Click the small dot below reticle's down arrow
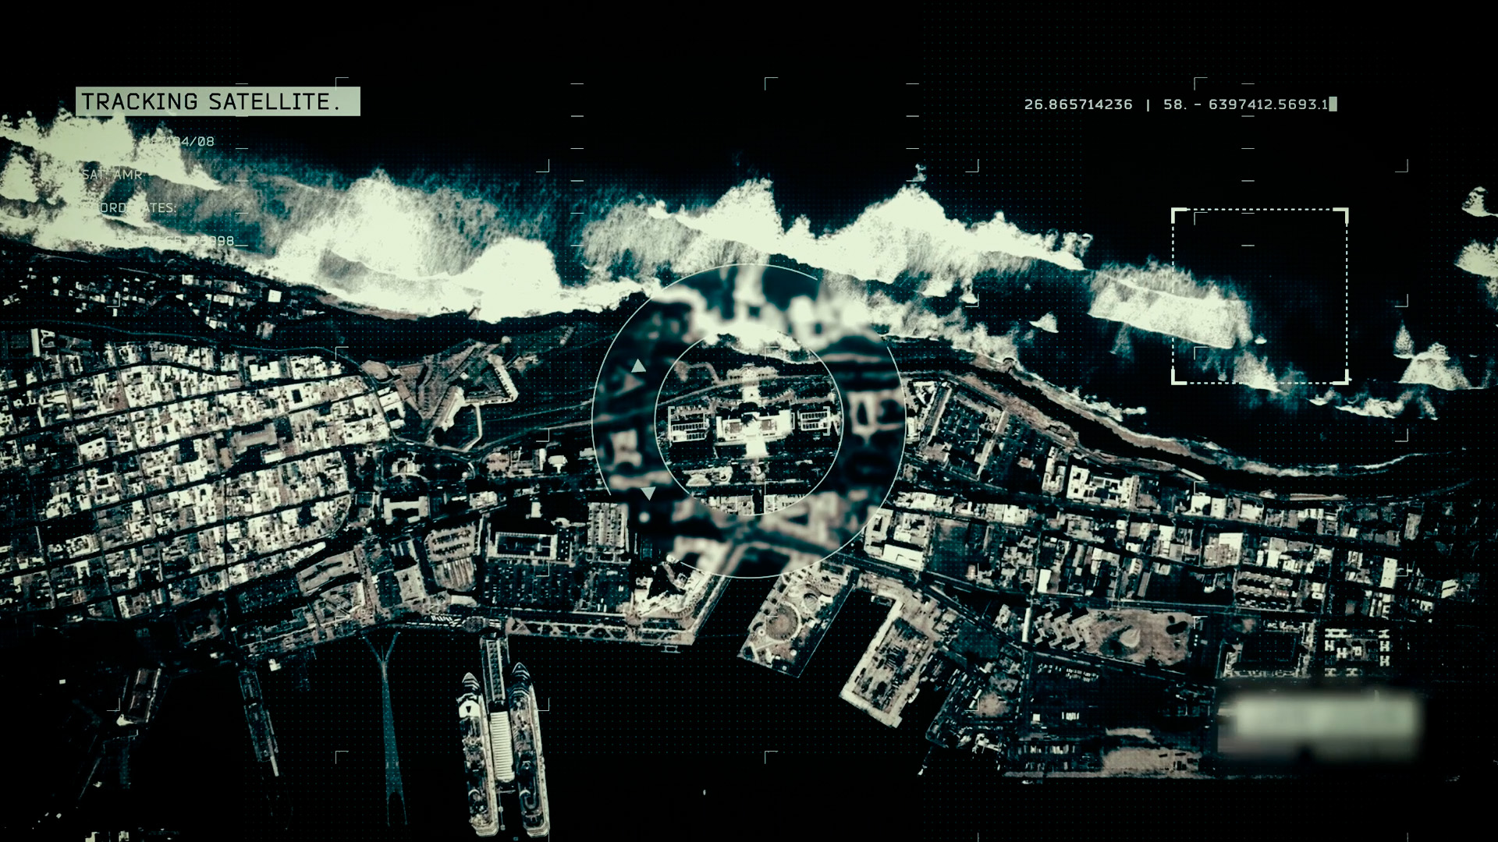 [644, 517]
